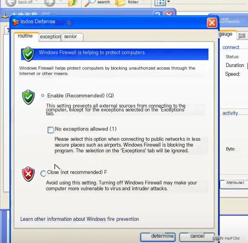Screen dimensions: 248x243
Task: Select the Close (not recommended) radio button
Action: [43, 173]
